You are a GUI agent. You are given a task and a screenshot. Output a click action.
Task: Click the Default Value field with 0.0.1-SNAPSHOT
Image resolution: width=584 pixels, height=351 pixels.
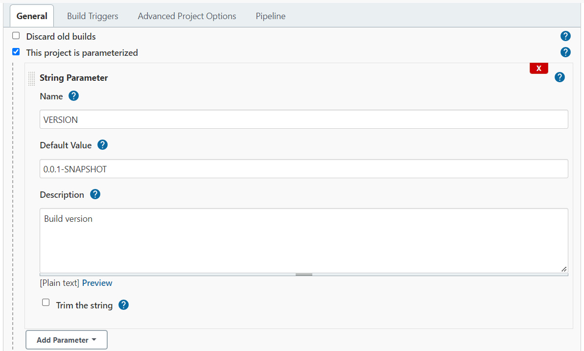(304, 169)
